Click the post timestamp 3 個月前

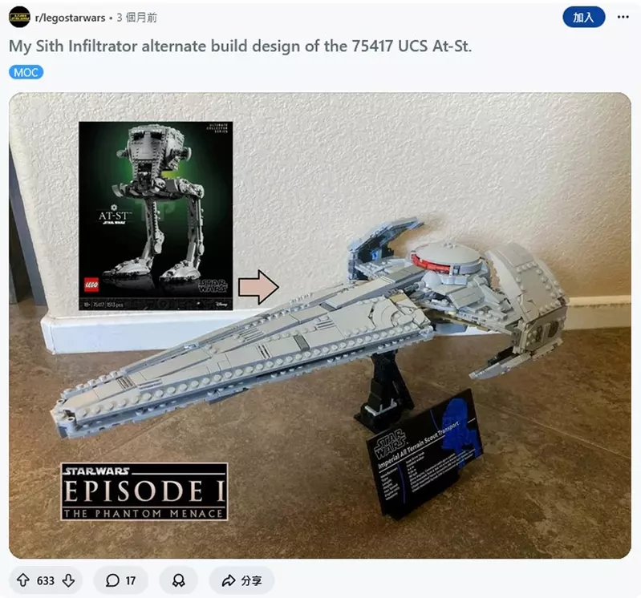click(x=136, y=18)
